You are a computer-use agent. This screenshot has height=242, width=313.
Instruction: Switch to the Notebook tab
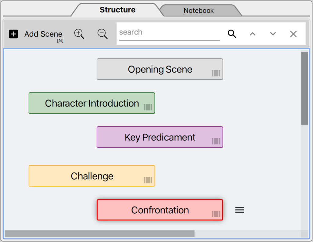coord(199,10)
